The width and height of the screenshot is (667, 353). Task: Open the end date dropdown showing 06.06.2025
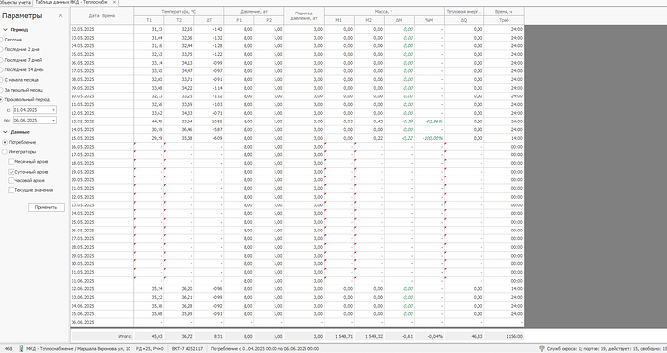[53, 120]
